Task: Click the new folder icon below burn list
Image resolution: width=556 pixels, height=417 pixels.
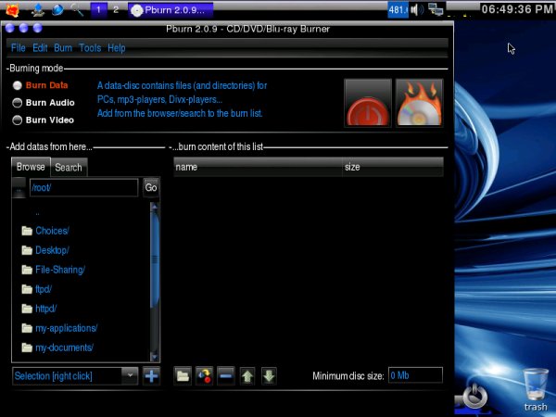Action: (x=183, y=376)
